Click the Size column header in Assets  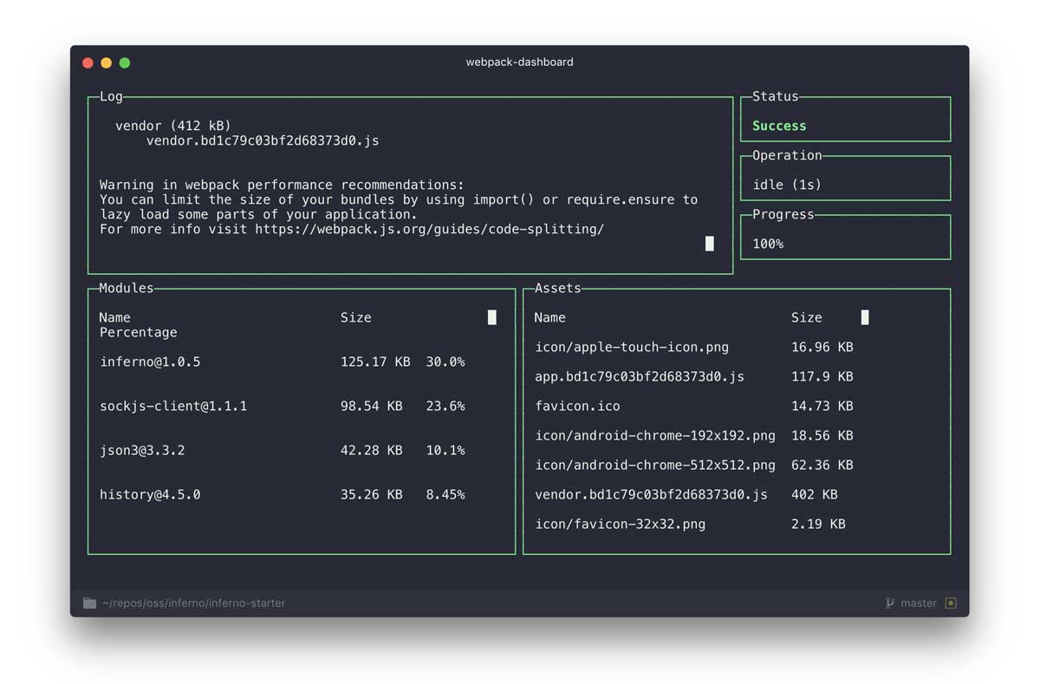pos(807,317)
